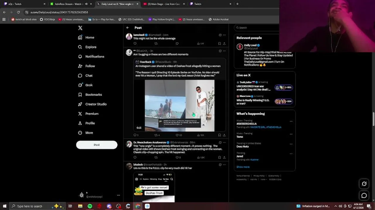Switch to the xQc - Twitch tab
The height and width of the screenshot is (210, 375).
(x=25, y=4)
